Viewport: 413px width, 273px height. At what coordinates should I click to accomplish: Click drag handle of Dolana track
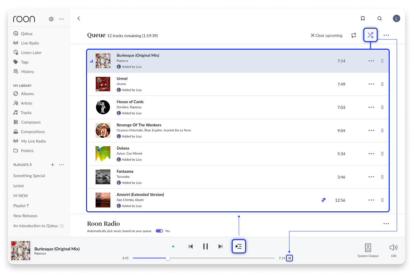pyautogui.click(x=382, y=154)
